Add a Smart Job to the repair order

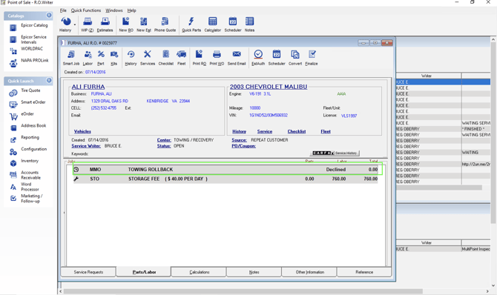71,58
